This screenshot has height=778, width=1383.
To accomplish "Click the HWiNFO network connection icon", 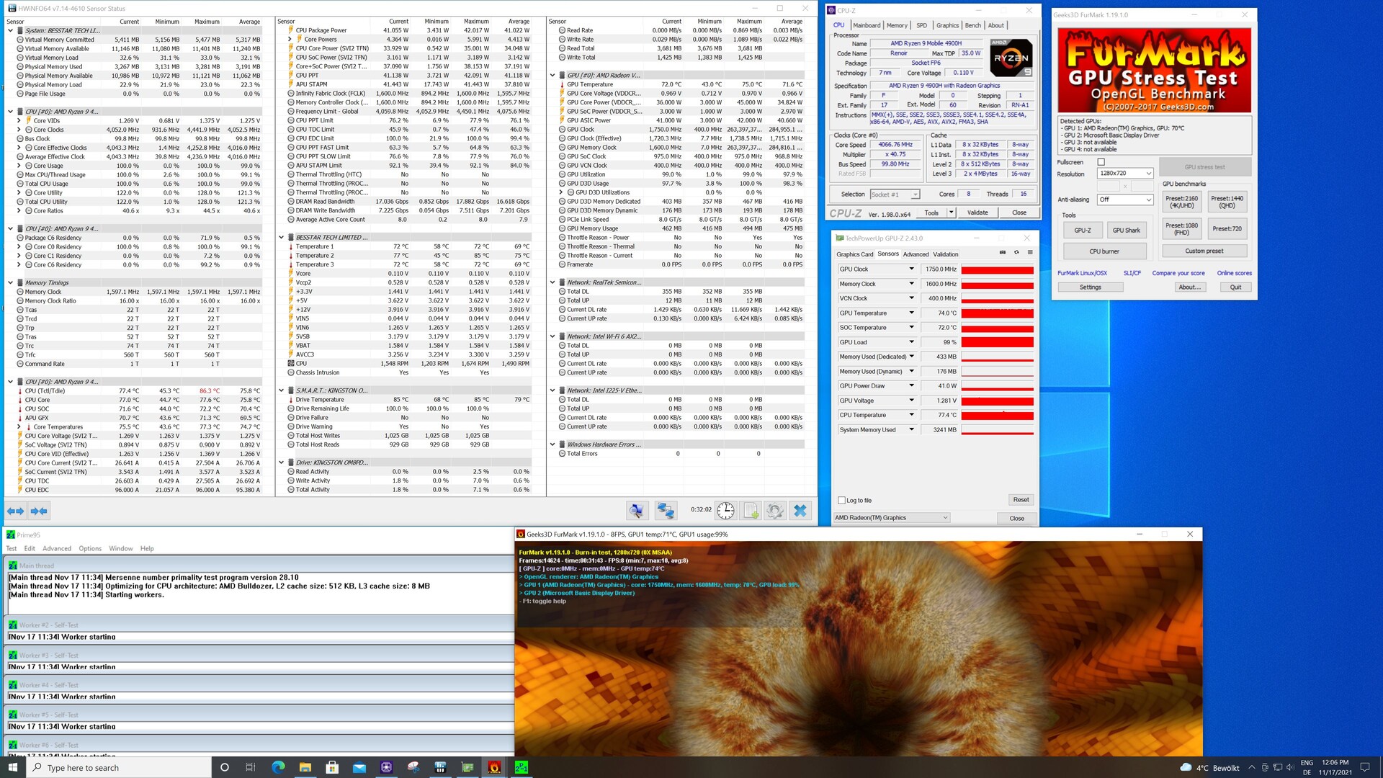I will (x=665, y=511).
